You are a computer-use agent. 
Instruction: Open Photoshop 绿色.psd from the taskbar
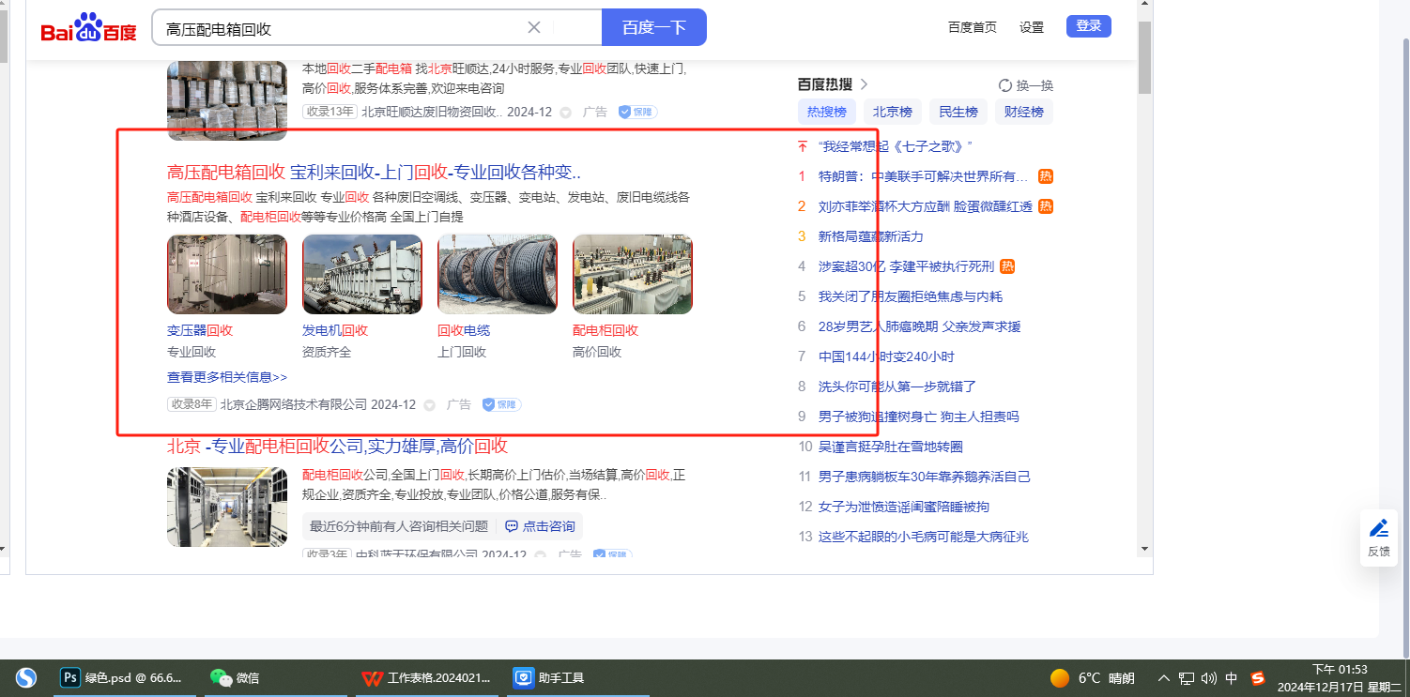[122, 677]
